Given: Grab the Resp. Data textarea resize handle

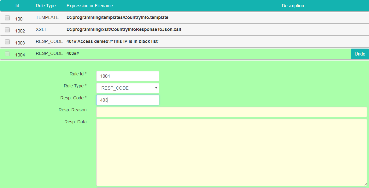Looking at the screenshot, I should click(365, 184).
